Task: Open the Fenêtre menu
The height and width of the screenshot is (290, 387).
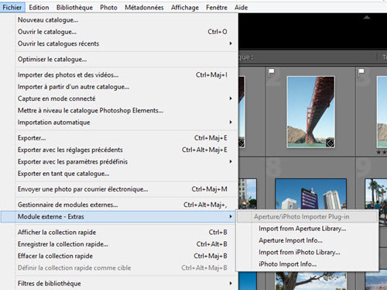Action: (x=217, y=8)
